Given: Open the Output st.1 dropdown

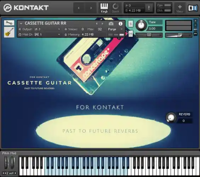Looking at the screenshot, I should (x=40, y=29).
